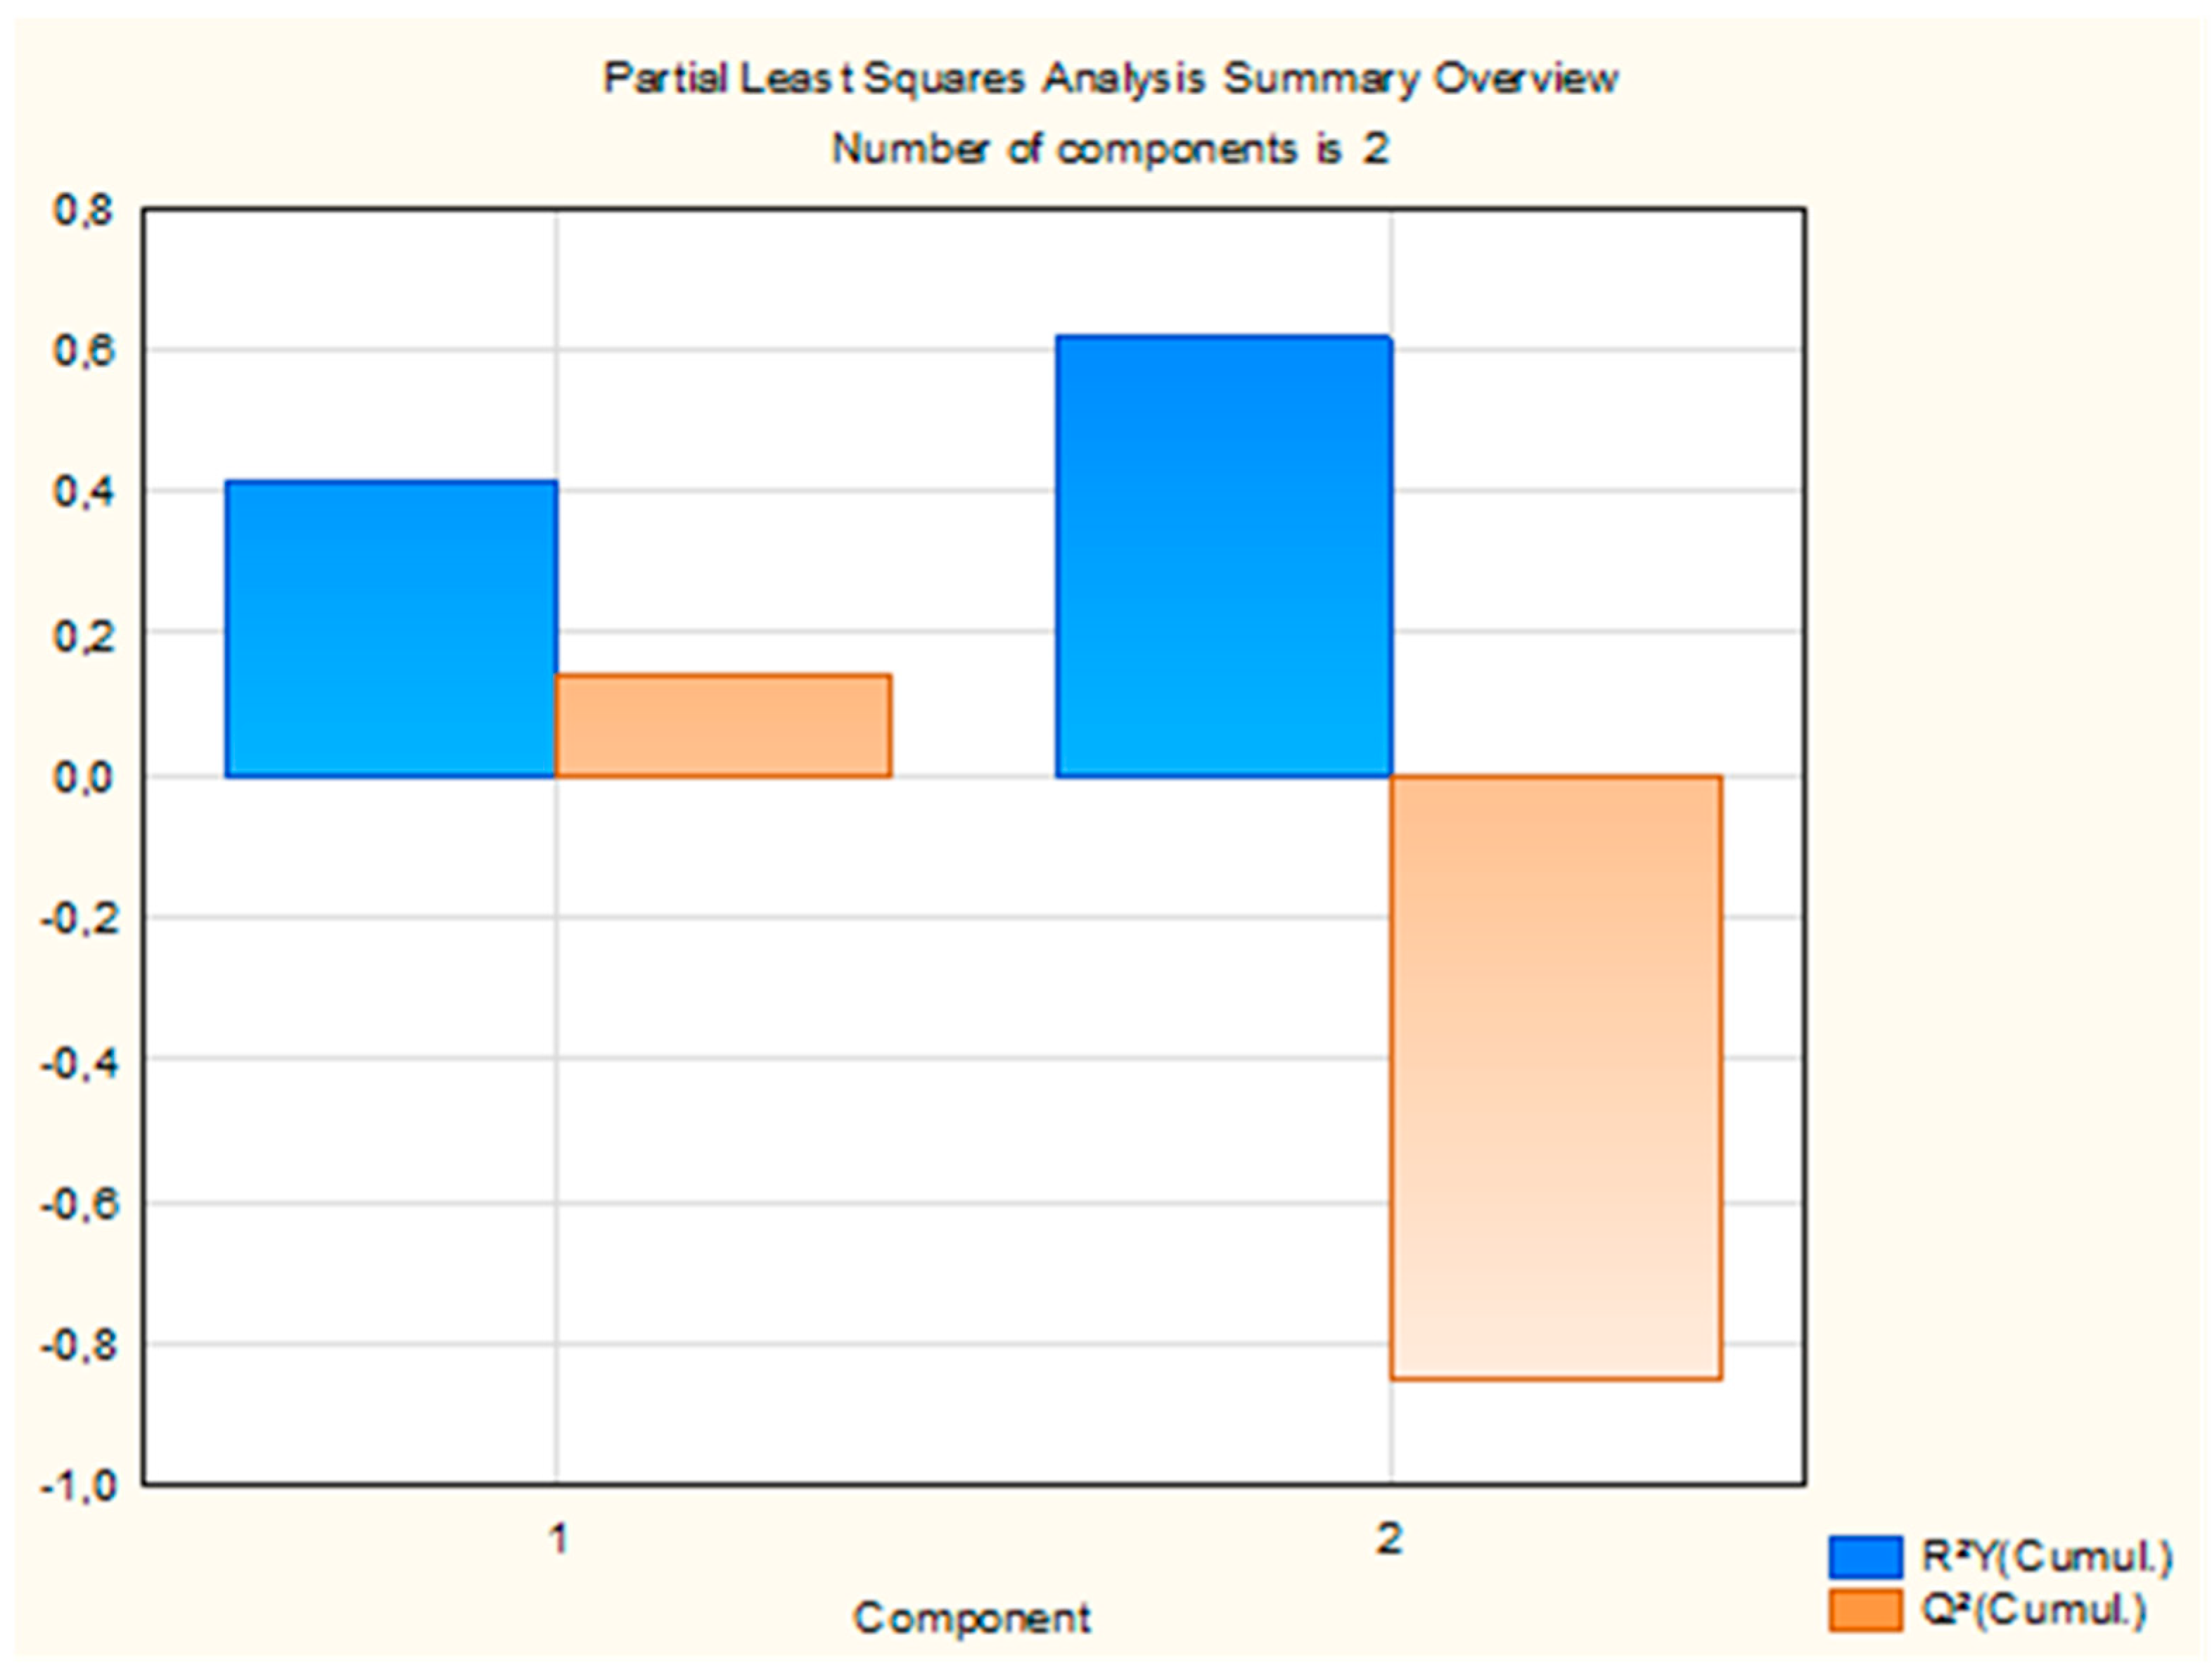Select the -0,6 y-axis tick label

point(78,1203)
